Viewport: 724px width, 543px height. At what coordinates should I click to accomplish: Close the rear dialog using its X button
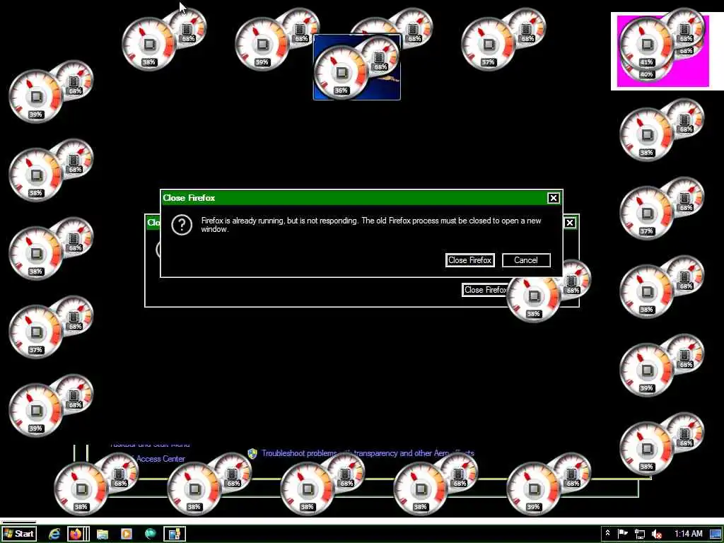(x=570, y=223)
